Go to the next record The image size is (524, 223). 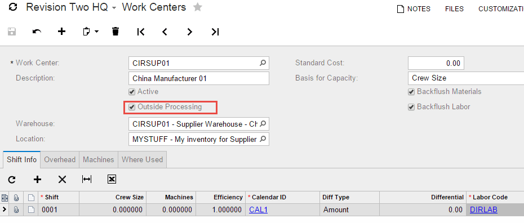[190, 32]
